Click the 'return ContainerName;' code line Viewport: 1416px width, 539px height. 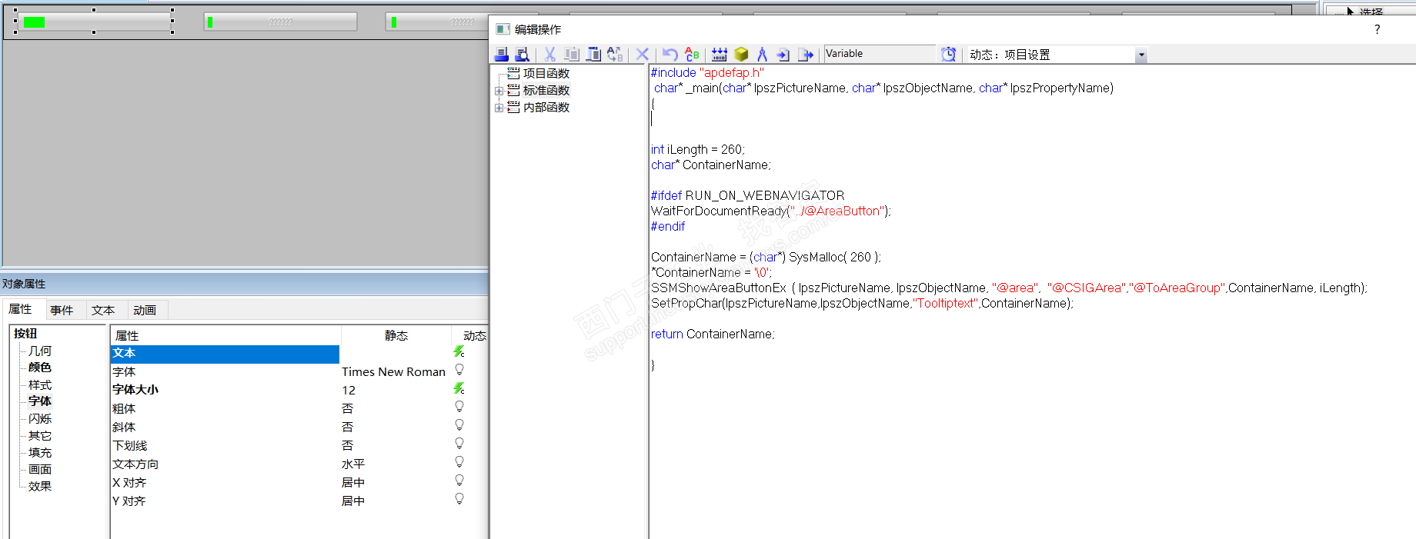click(713, 334)
